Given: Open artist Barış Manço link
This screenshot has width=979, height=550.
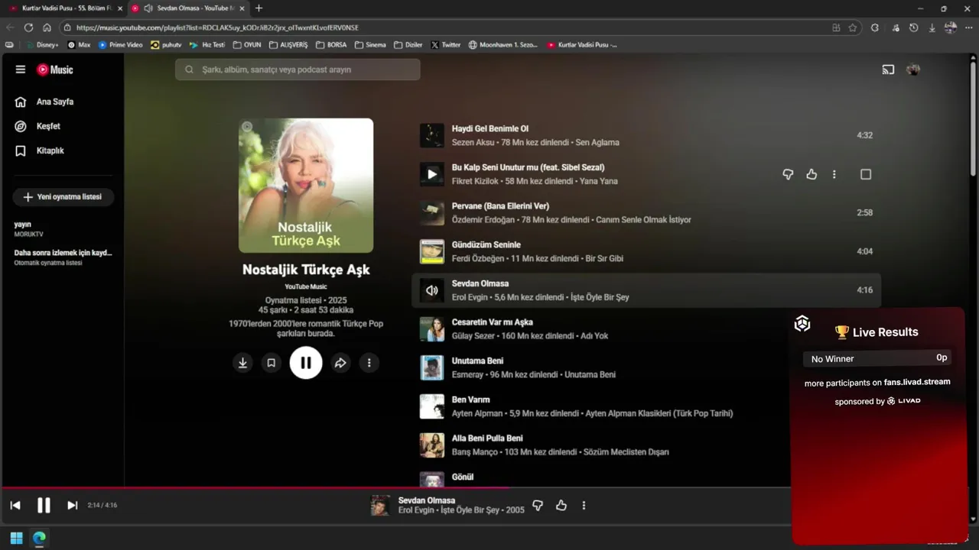Looking at the screenshot, I should (473, 452).
